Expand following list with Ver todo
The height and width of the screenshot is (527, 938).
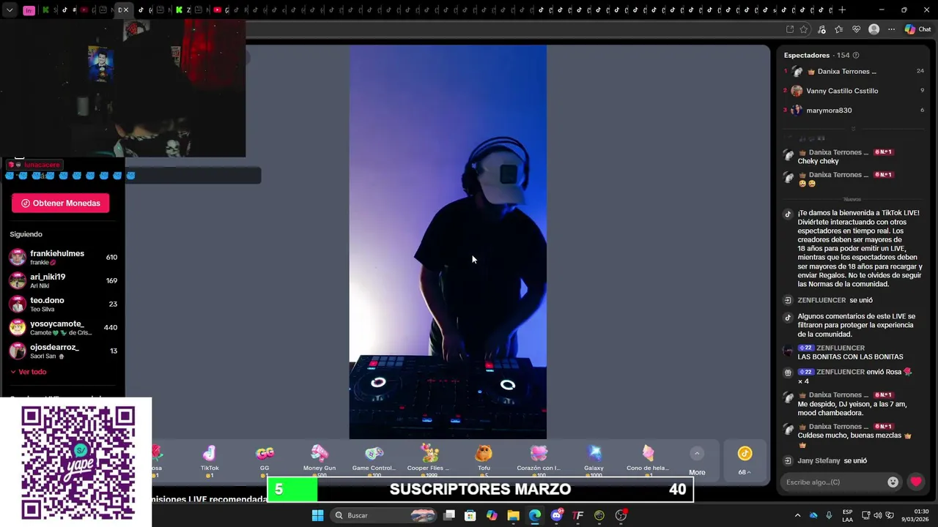(x=29, y=372)
